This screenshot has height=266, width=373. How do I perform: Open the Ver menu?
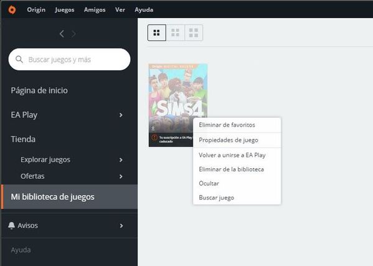(120, 10)
